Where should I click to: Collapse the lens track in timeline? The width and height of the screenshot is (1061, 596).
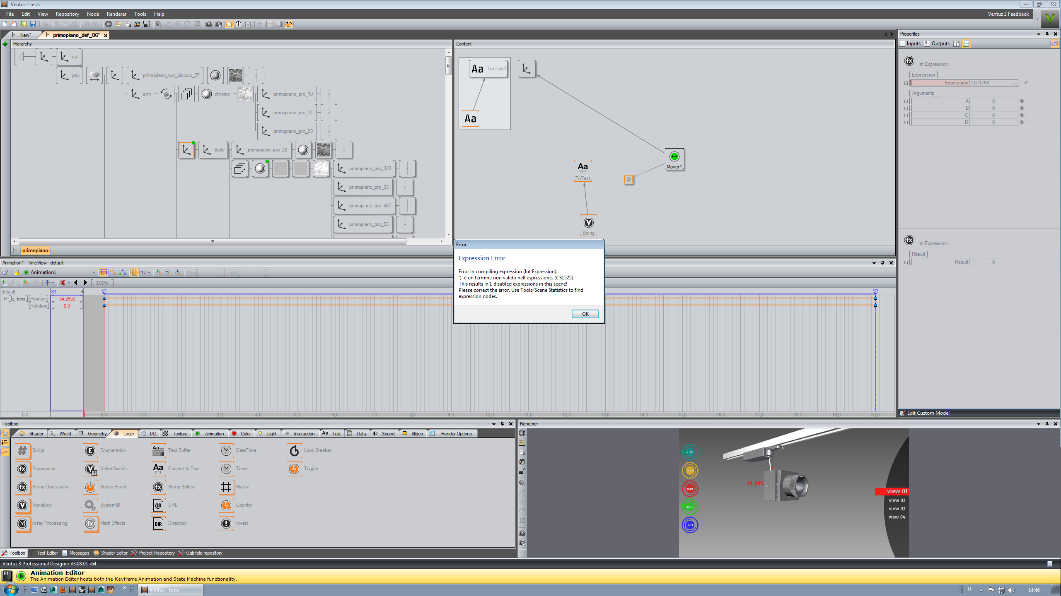[x=5, y=299]
